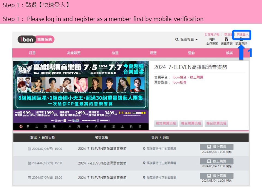Open the 運動 menu item
Viewport: 262px width, 196px height.
point(191,53)
